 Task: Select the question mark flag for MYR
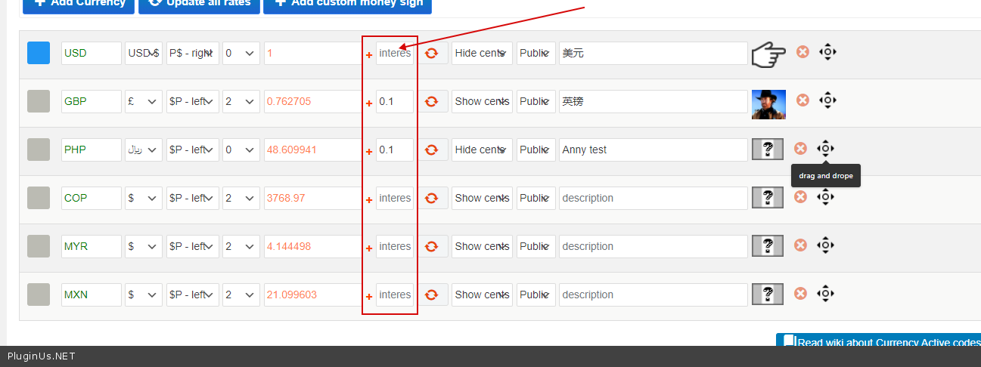[767, 246]
